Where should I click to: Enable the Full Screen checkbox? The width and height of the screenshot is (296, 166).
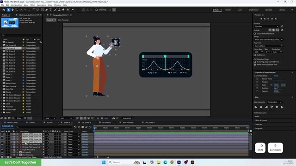tap(255, 55)
